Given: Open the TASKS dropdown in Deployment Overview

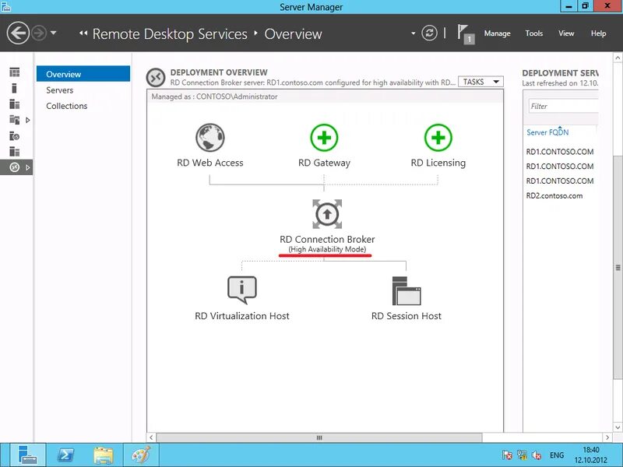Looking at the screenshot, I should point(480,82).
